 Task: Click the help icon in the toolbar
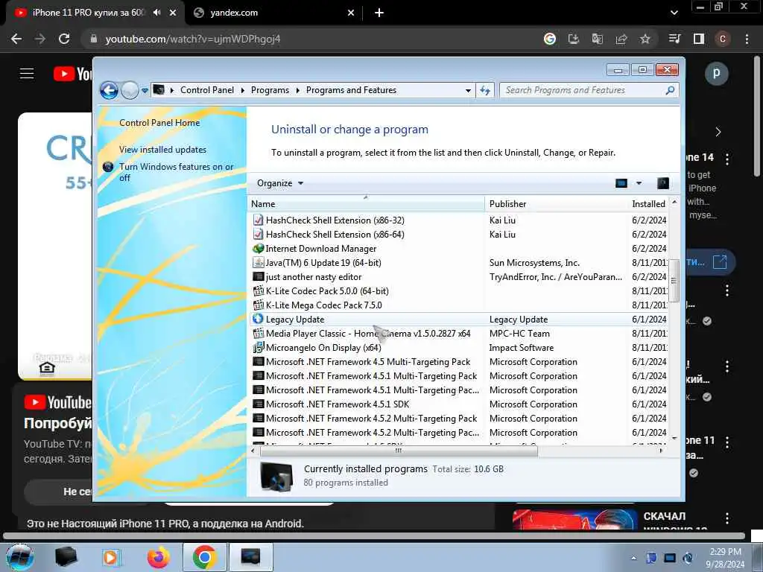pos(662,183)
